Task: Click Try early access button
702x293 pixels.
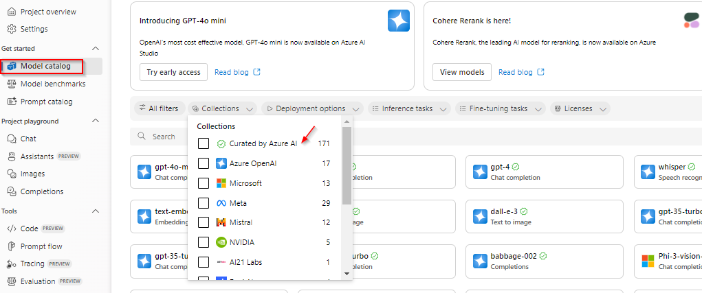Action: click(174, 72)
